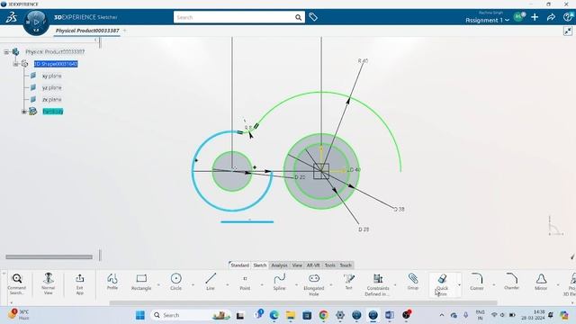576x324 pixels.
Task: Select the Circle tool
Action: [176, 282]
